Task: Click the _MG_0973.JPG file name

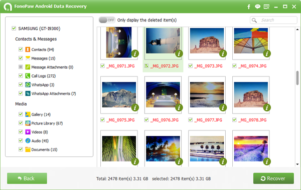Action: coord(208,66)
